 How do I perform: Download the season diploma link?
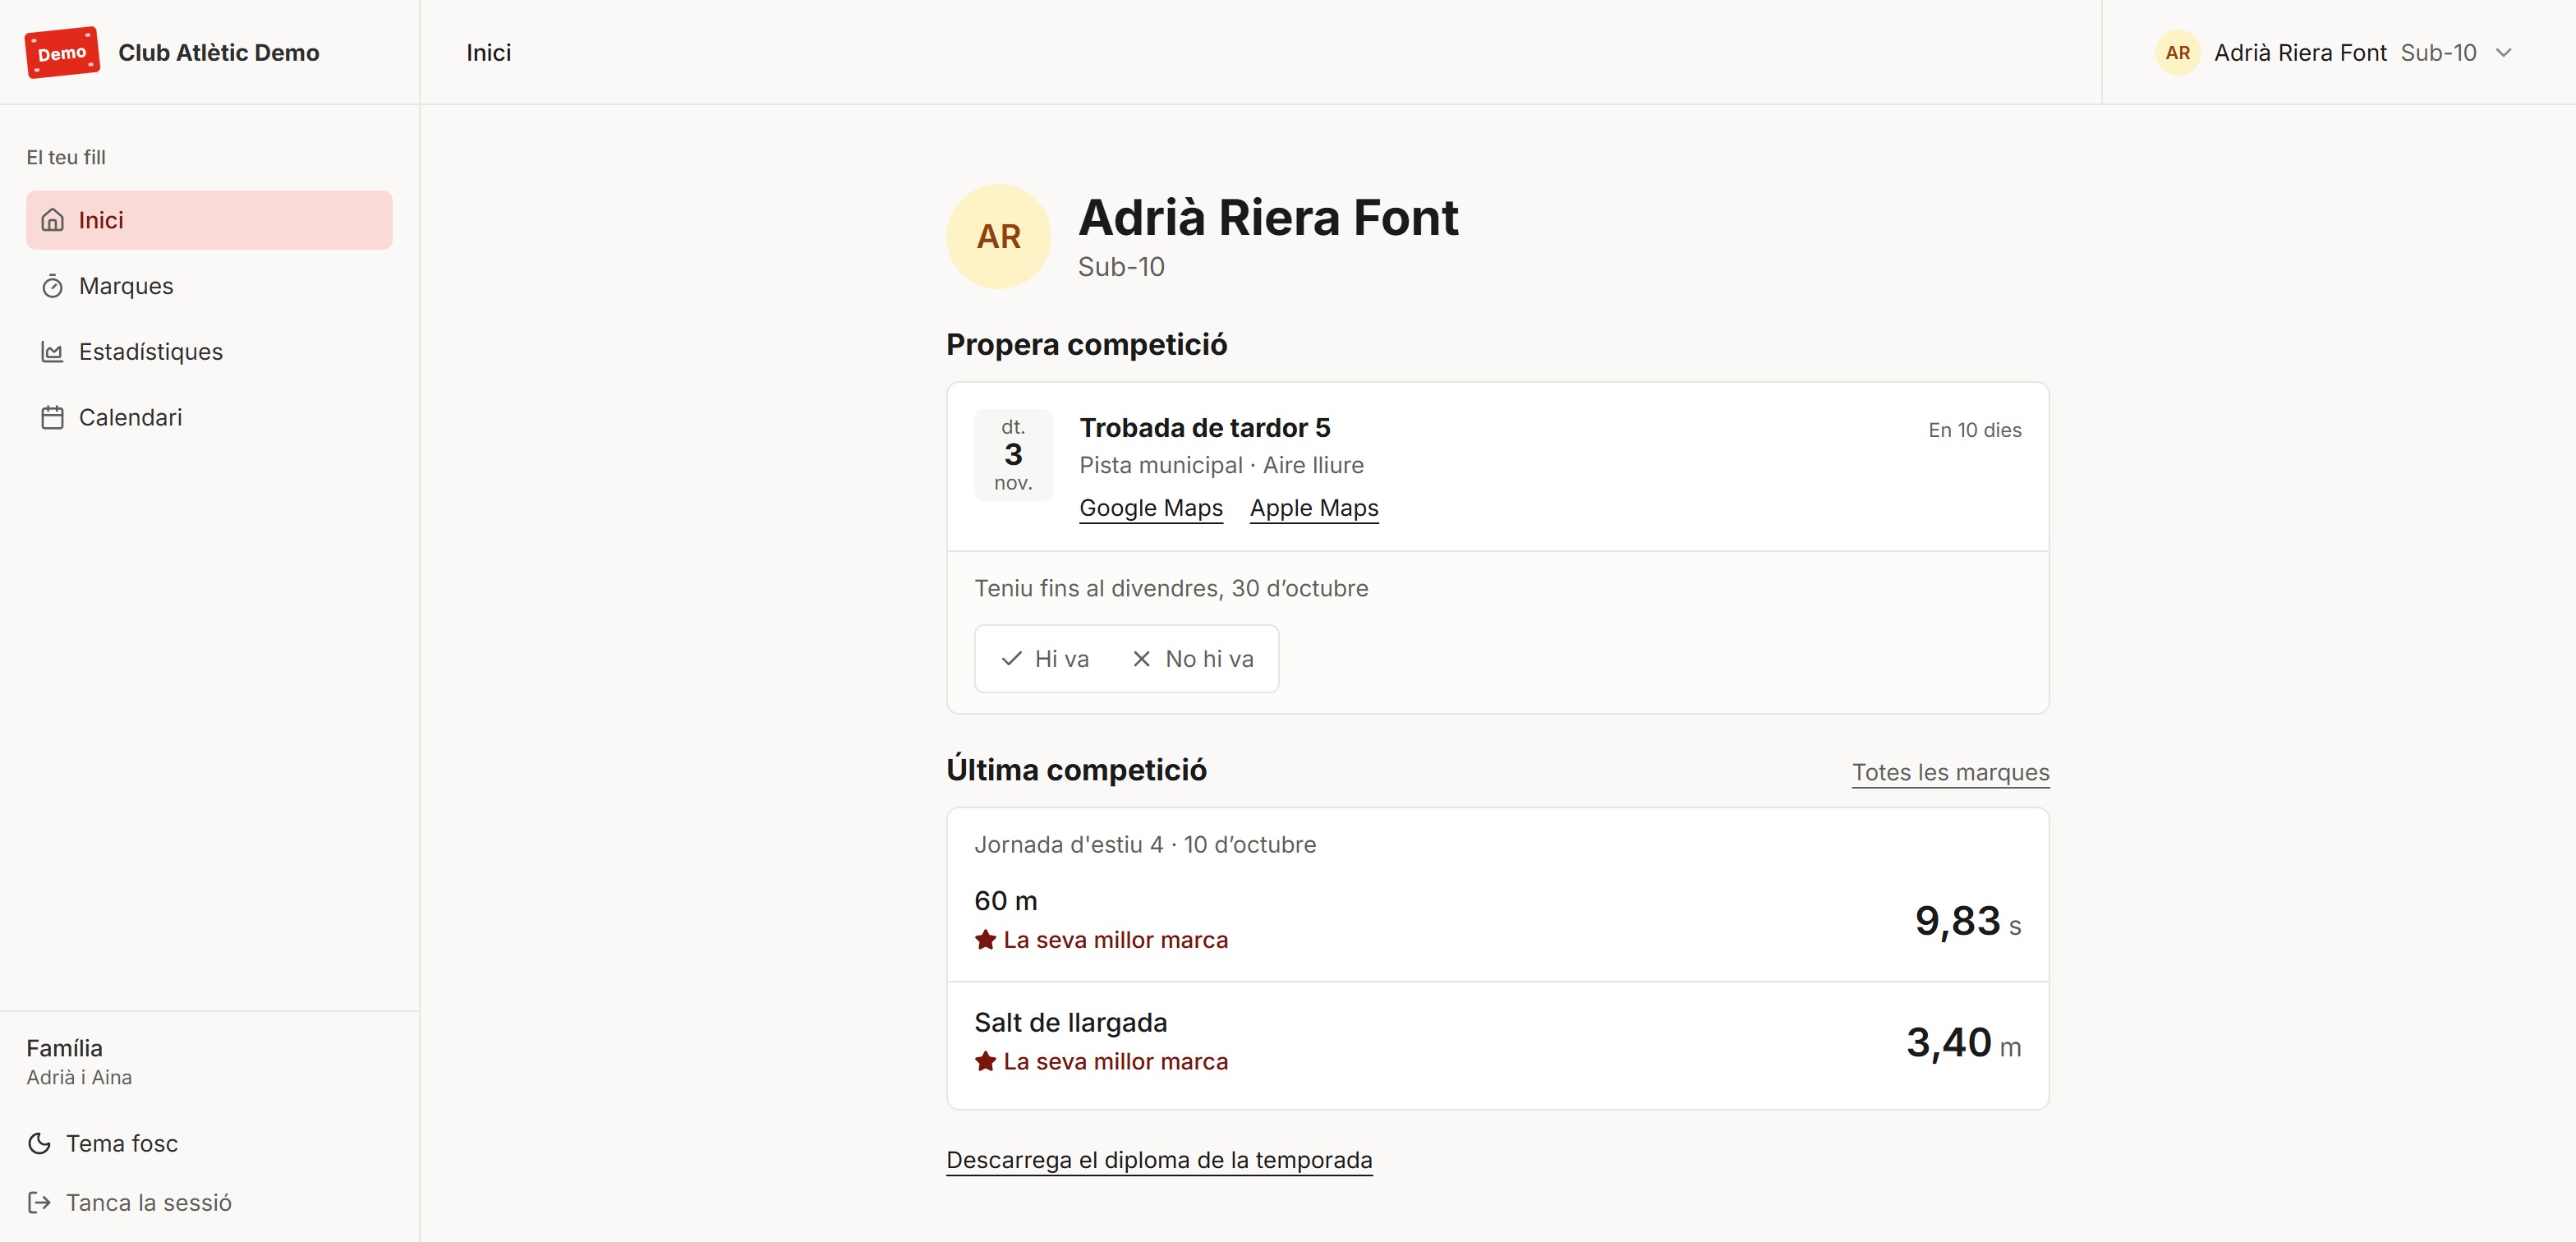click(x=1159, y=1160)
